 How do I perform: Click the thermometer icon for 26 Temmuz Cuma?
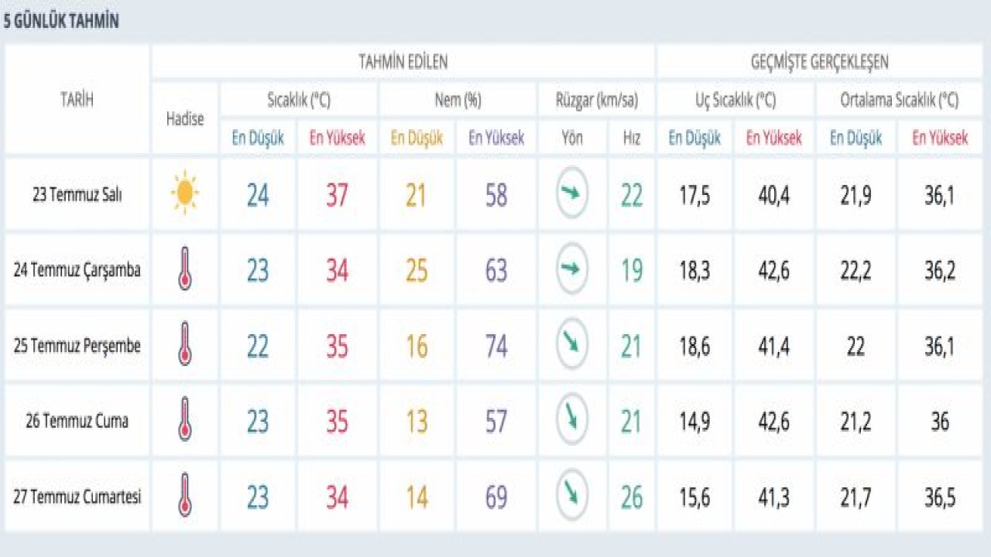(184, 420)
